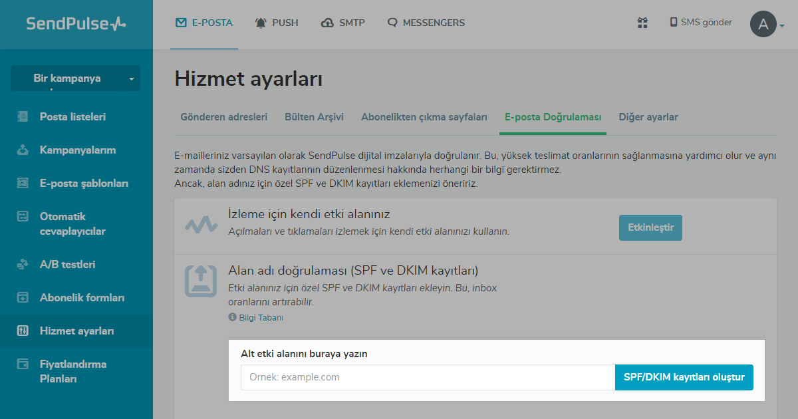798x419 pixels.
Task: Click the Abonelik formları sidebar icon
Action: point(23,298)
